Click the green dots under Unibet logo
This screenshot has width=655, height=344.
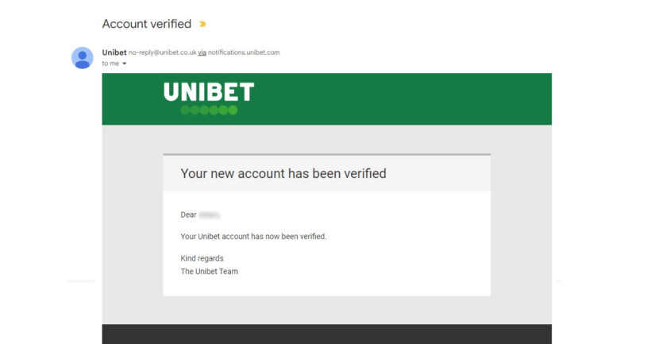(210, 110)
